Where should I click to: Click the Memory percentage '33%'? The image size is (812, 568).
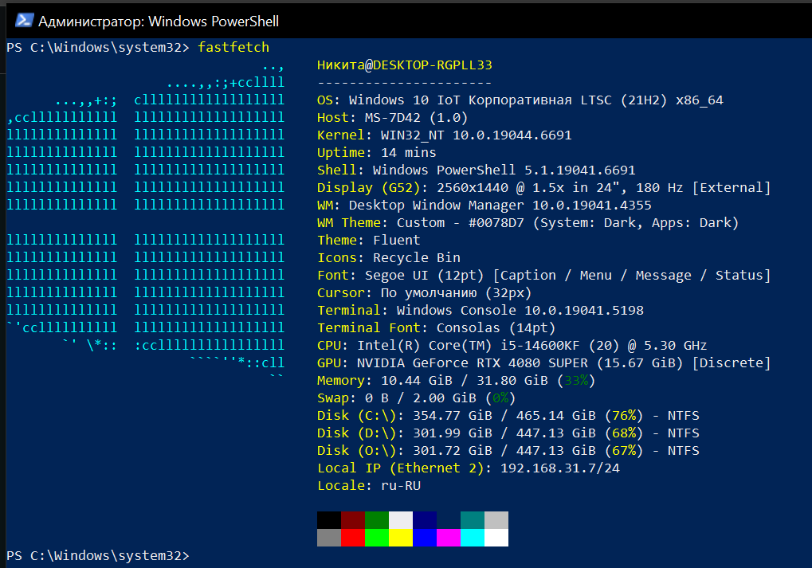click(576, 381)
